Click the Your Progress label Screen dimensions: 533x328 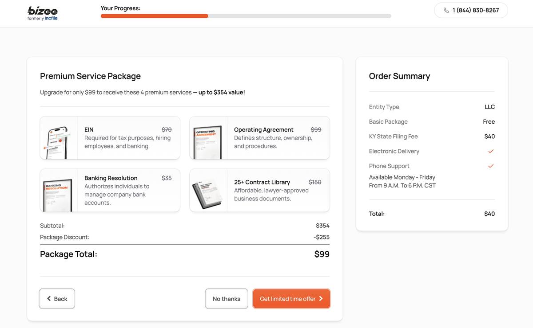(x=120, y=8)
